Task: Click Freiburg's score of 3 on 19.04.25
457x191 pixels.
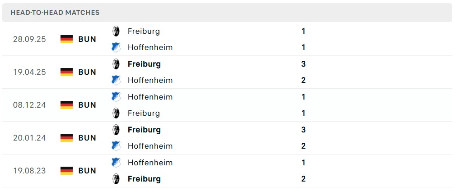Action: point(303,64)
